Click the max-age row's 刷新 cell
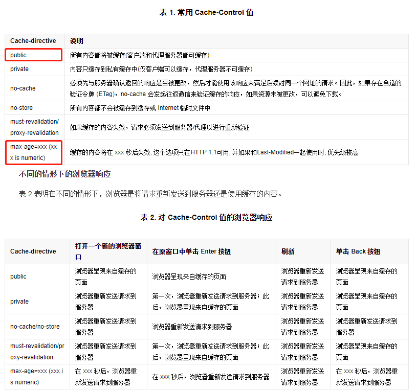The width and height of the screenshot is (417, 391). pos(302,377)
